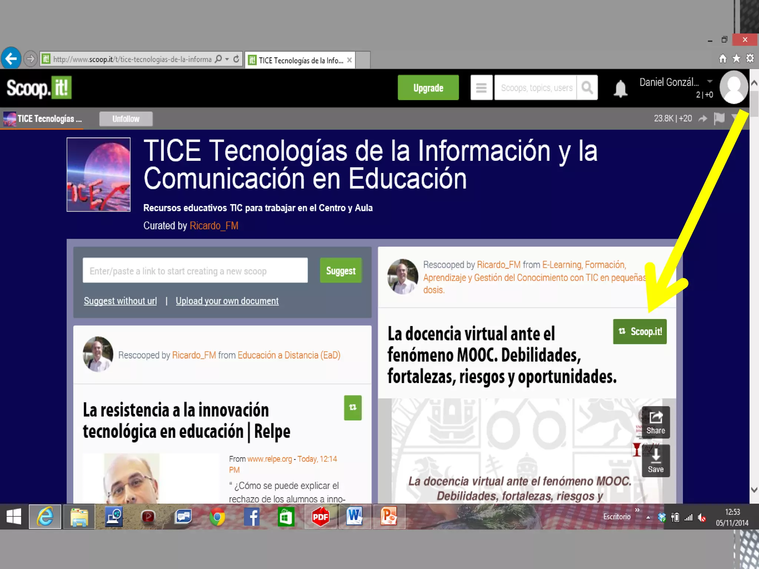Click the share arrow beside 23.8K
The width and height of the screenshot is (759, 569).
click(703, 119)
